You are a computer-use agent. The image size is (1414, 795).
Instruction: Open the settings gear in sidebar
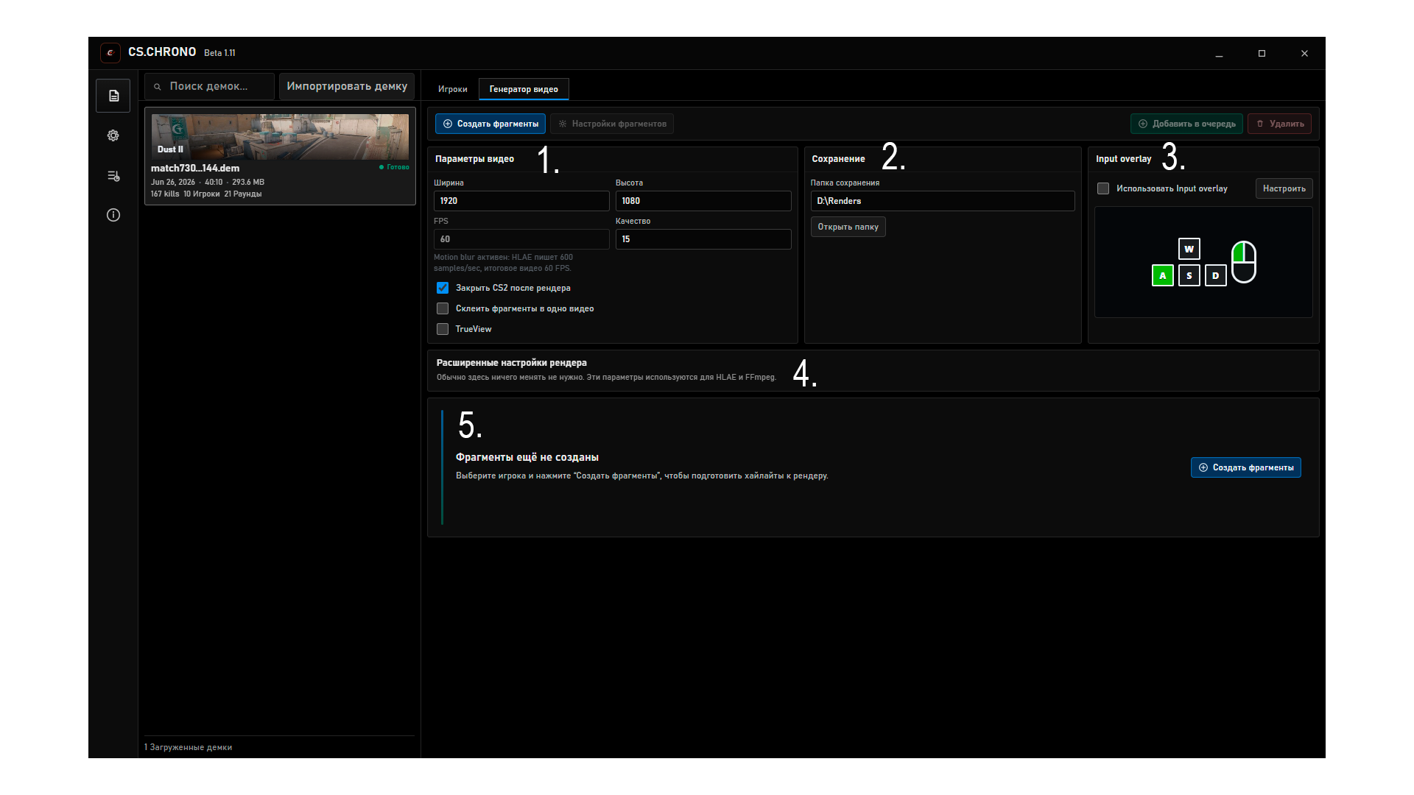click(x=113, y=135)
